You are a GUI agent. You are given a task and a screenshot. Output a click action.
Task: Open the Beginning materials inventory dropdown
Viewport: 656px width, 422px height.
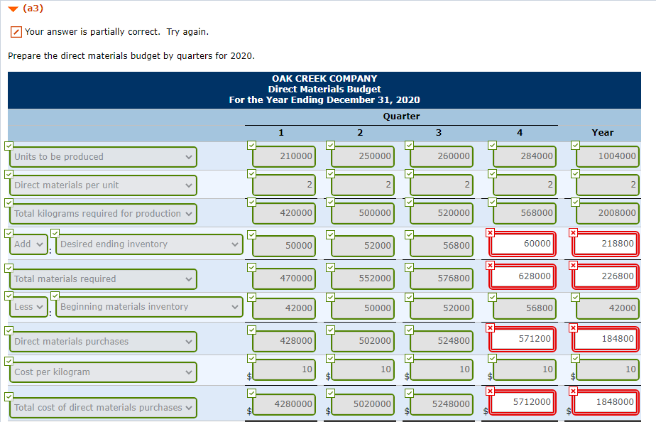148,307
